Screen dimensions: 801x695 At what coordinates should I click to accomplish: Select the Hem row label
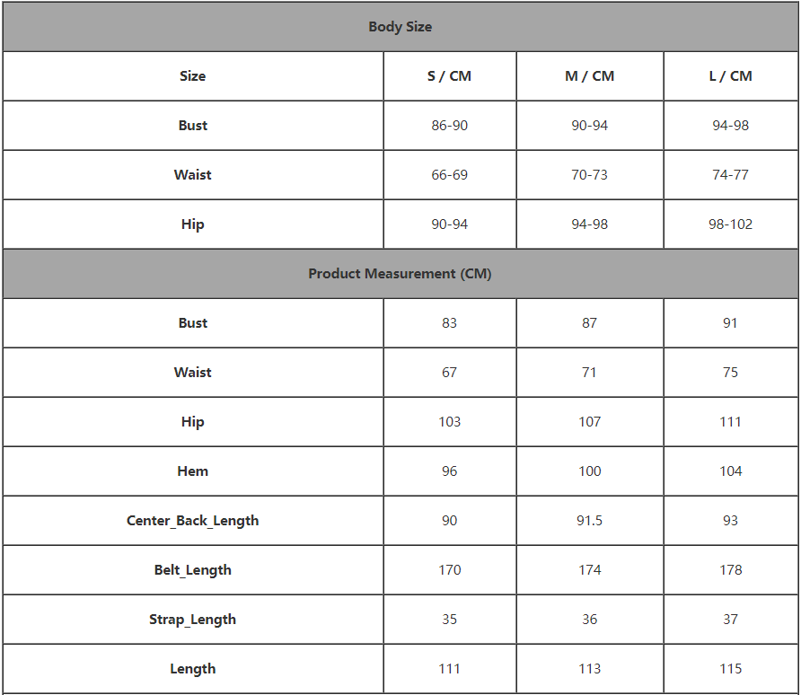tap(192, 471)
